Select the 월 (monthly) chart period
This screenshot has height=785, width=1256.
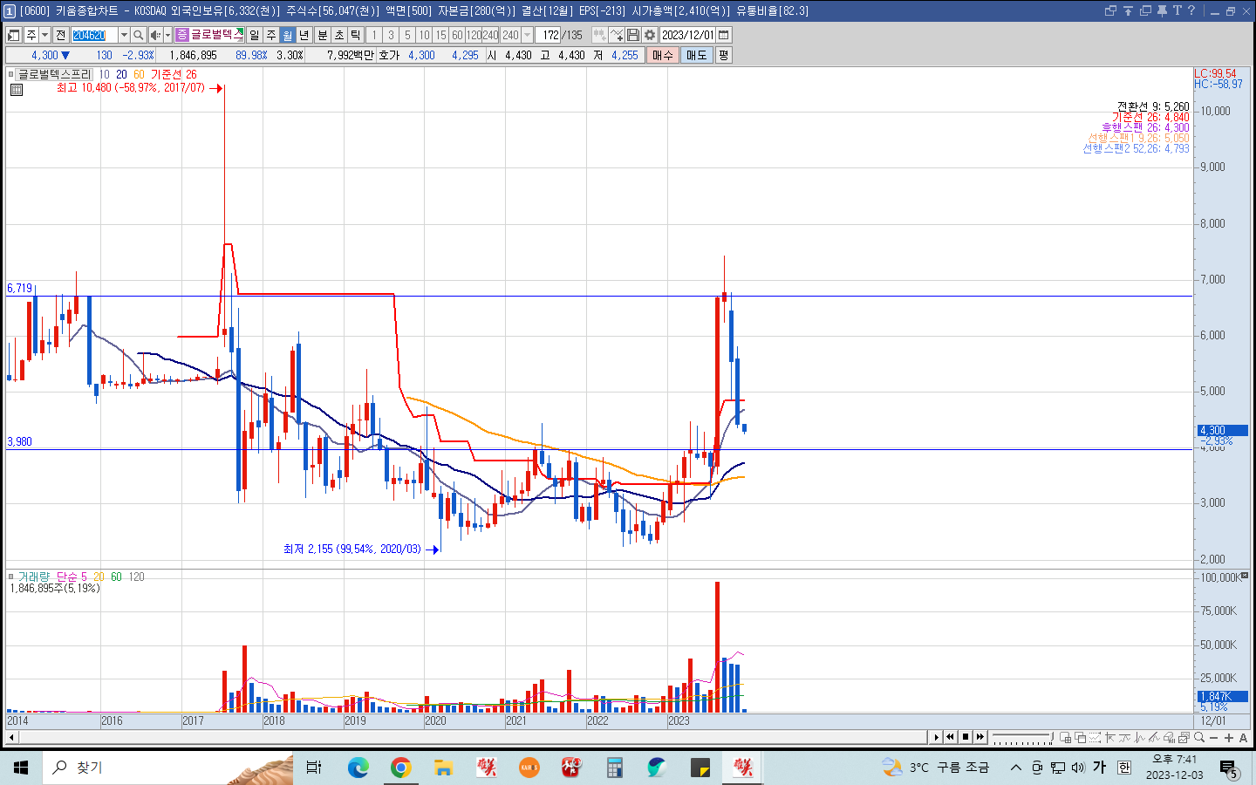pyautogui.click(x=288, y=35)
